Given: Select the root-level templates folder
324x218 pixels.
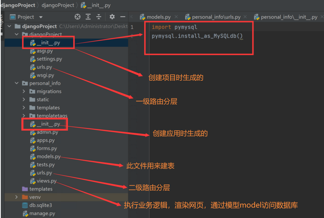Looking at the screenshot, I should coord(37,189).
